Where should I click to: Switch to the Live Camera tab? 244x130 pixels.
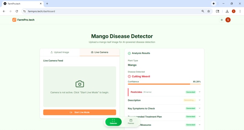tap(100, 52)
